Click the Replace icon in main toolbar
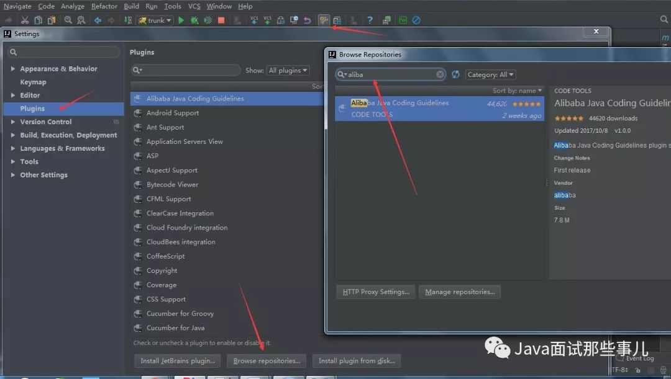 (81, 20)
